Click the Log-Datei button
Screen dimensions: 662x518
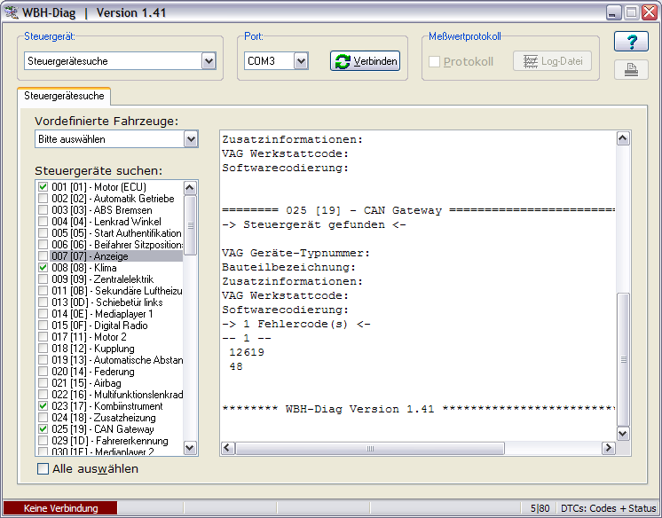click(552, 61)
